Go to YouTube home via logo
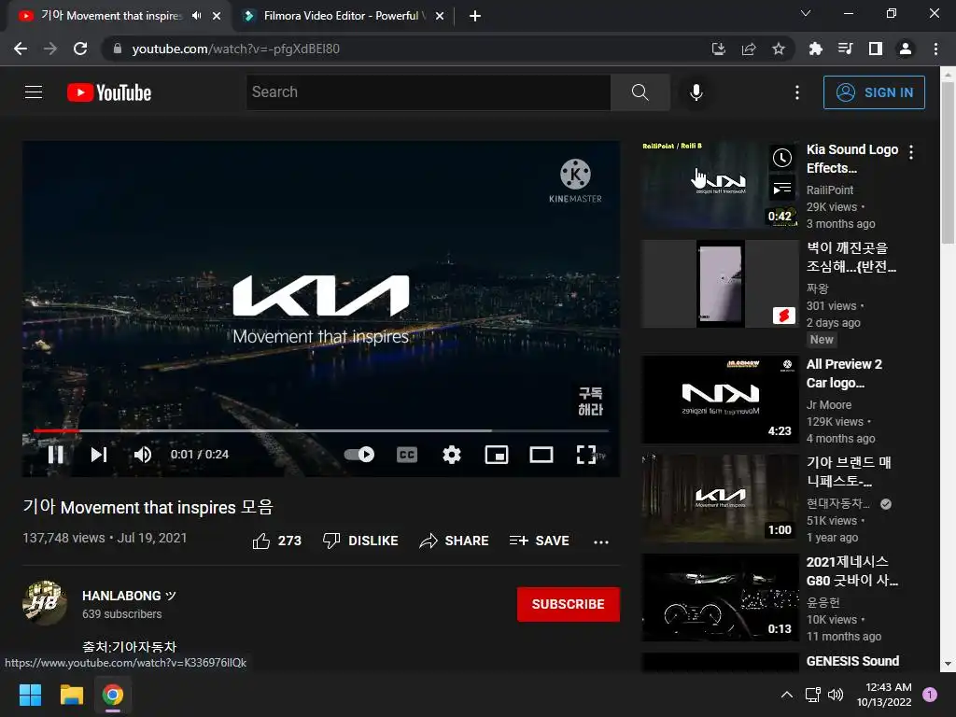 [x=109, y=92]
